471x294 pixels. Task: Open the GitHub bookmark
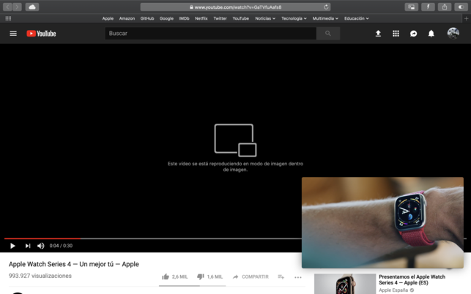point(147,18)
